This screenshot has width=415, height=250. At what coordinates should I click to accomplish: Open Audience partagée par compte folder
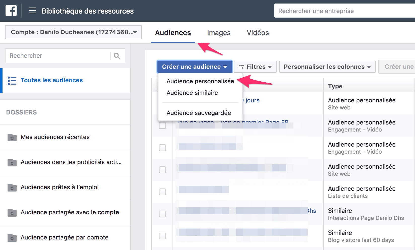click(x=65, y=237)
